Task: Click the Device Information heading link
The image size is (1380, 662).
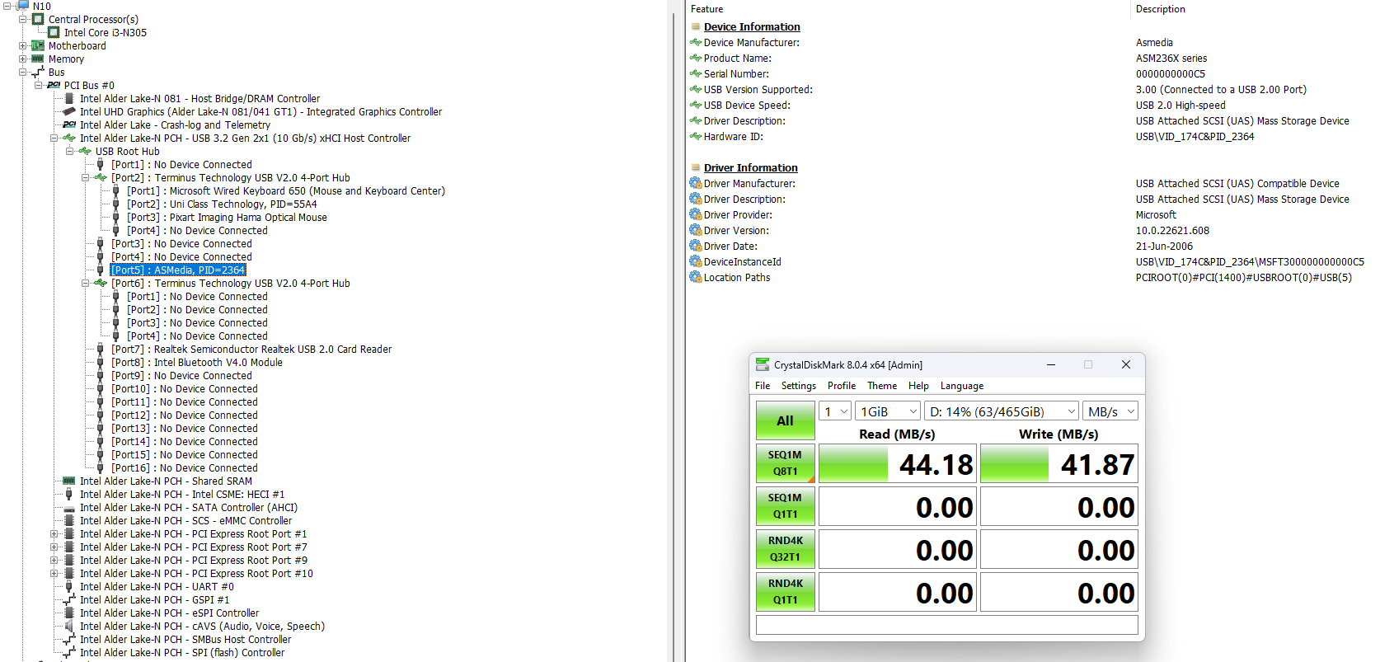Action: pyautogui.click(x=752, y=27)
